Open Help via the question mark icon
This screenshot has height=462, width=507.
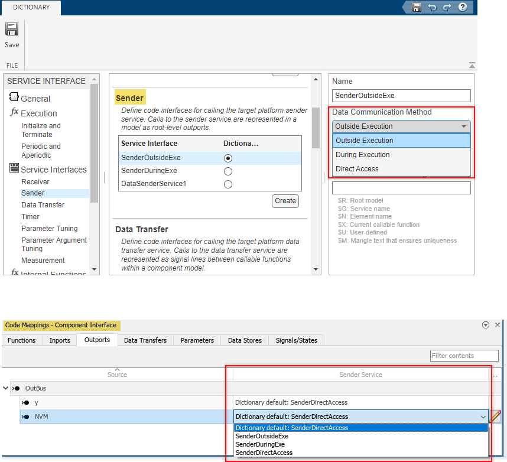464,7
